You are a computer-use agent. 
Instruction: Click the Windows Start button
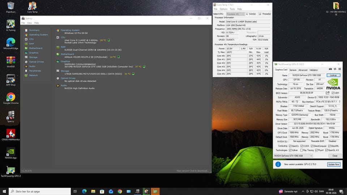(4, 191)
